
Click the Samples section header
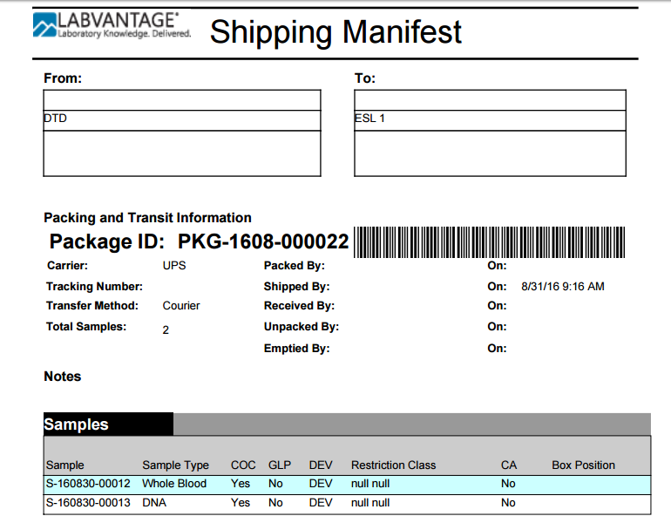click(76, 425)
